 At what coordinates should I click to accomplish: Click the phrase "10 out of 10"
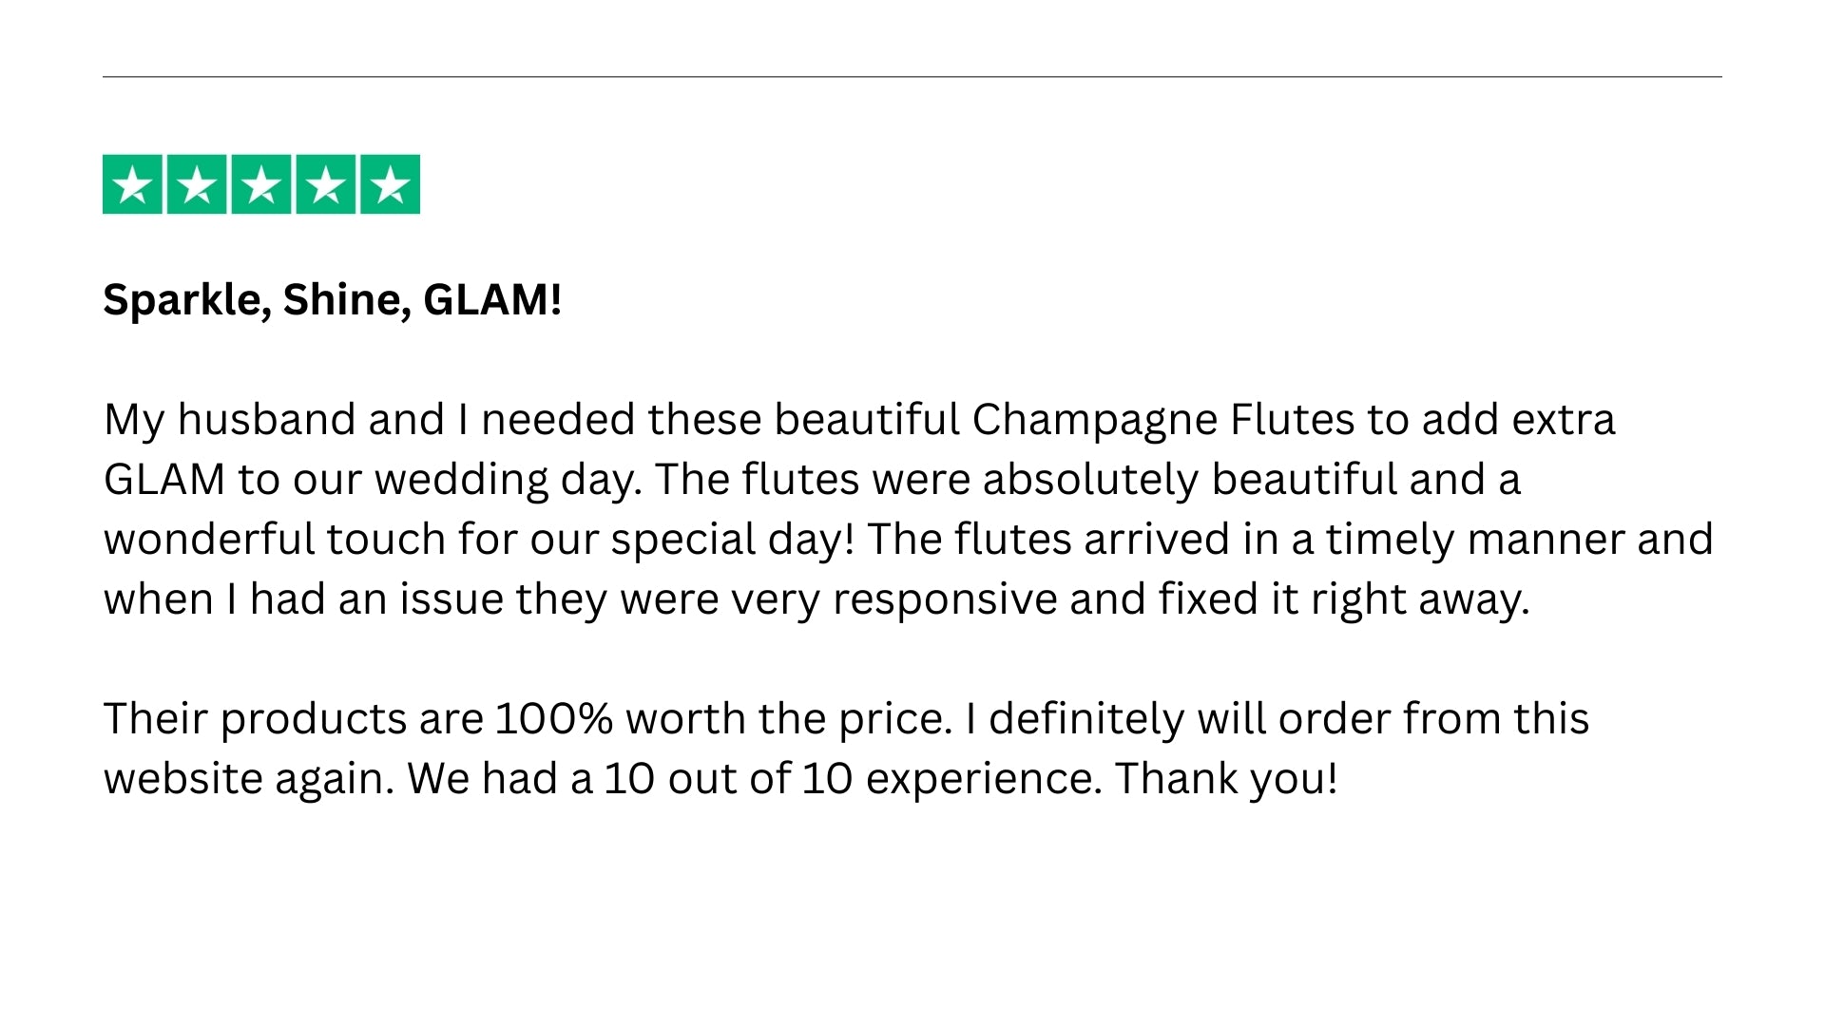tap(728, 779)
